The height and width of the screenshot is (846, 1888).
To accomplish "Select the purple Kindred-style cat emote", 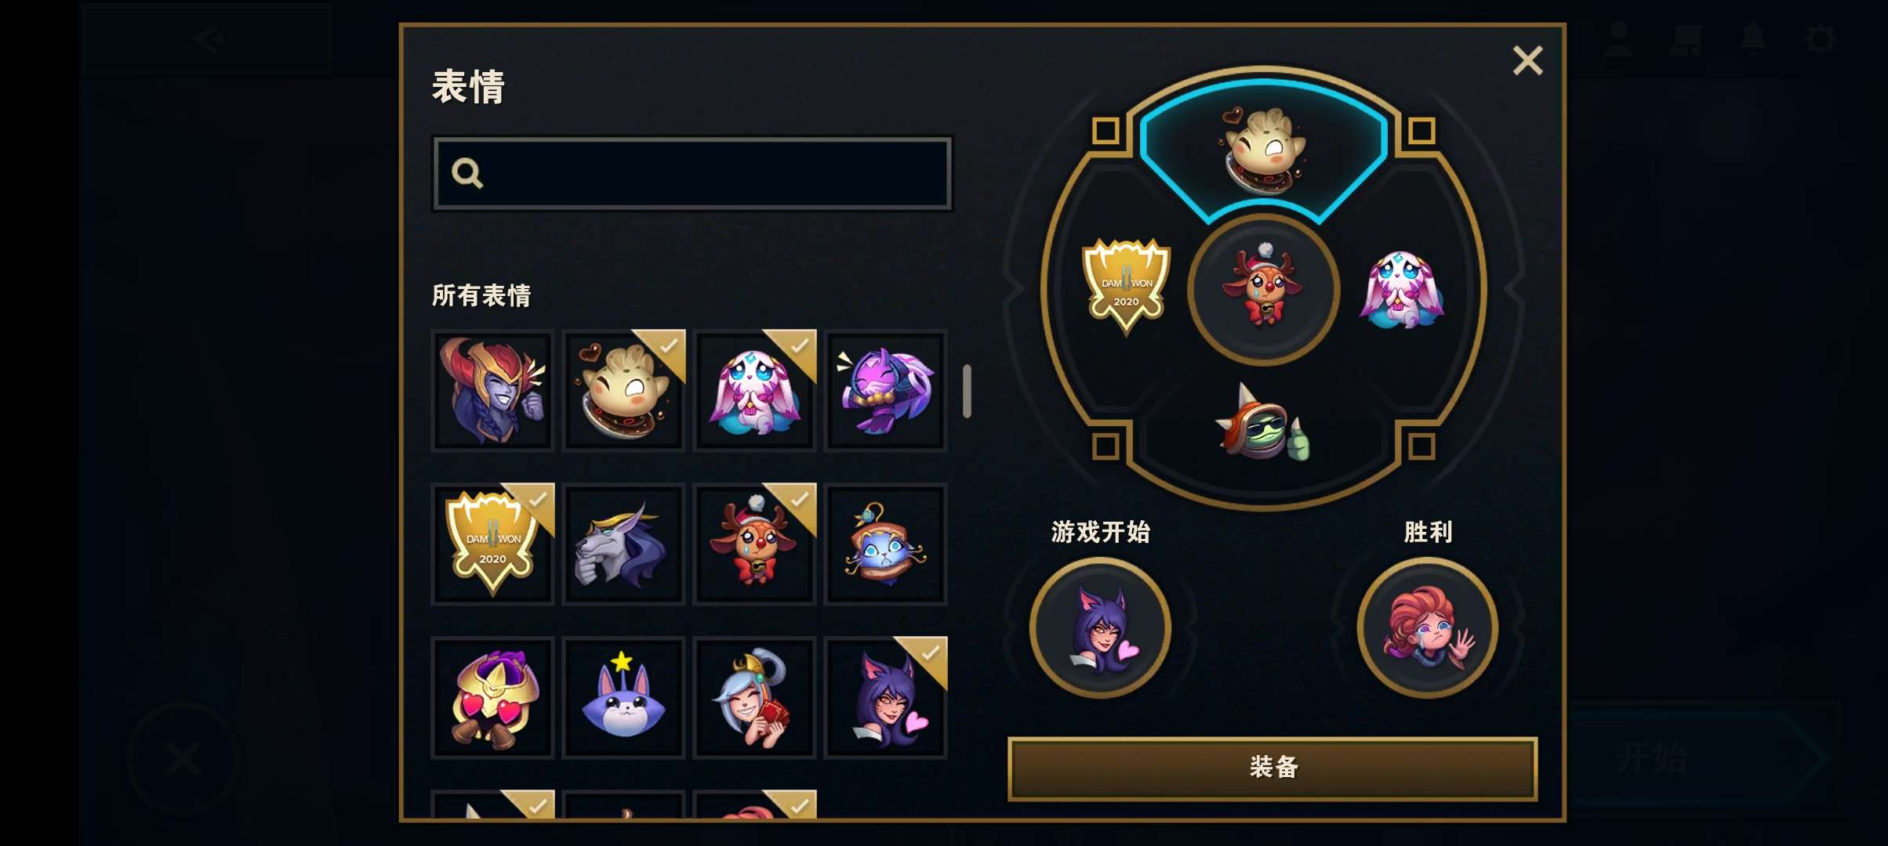I will 885,390.
